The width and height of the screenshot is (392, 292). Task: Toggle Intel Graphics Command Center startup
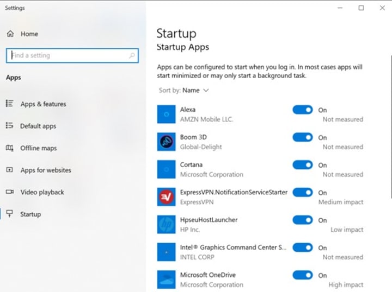point(303,247)
